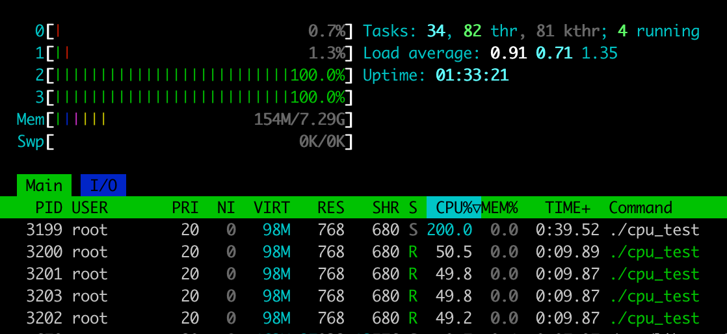Select process row with PID 3201

(x=363, y=274)
